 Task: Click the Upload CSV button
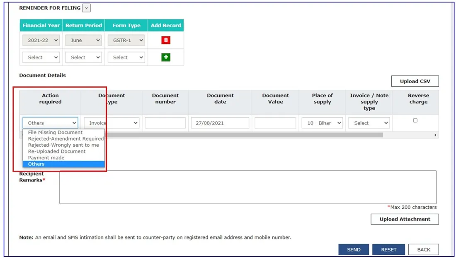415,81
